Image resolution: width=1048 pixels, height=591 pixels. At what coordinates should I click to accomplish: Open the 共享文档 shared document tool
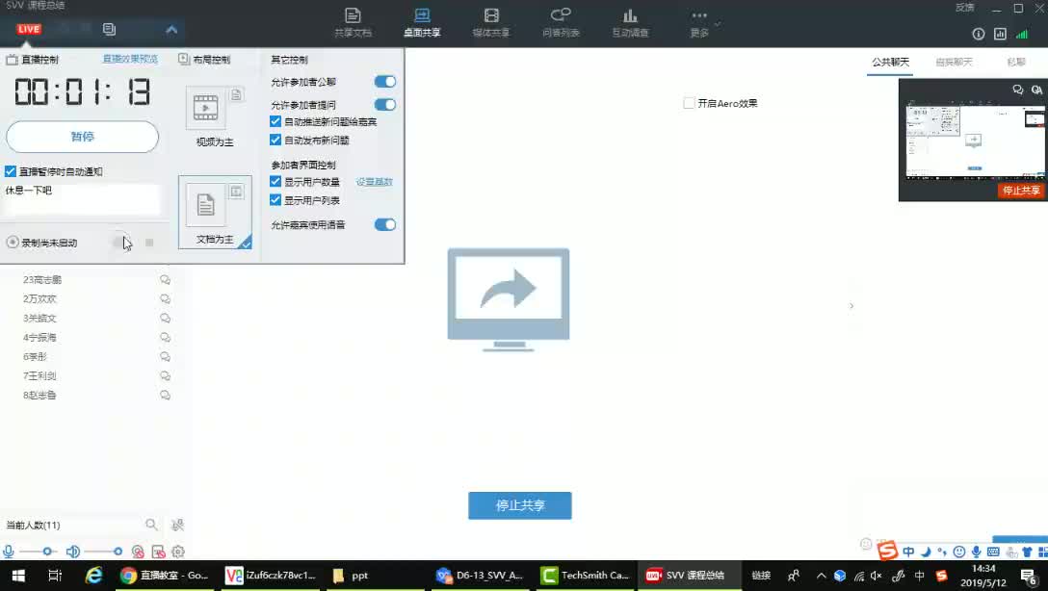(x=353, y=22)
